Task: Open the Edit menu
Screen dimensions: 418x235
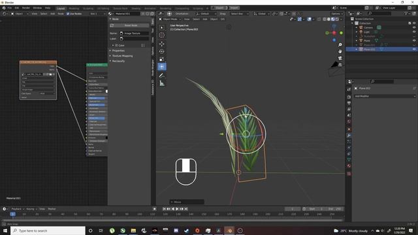Action: [17, 8]
